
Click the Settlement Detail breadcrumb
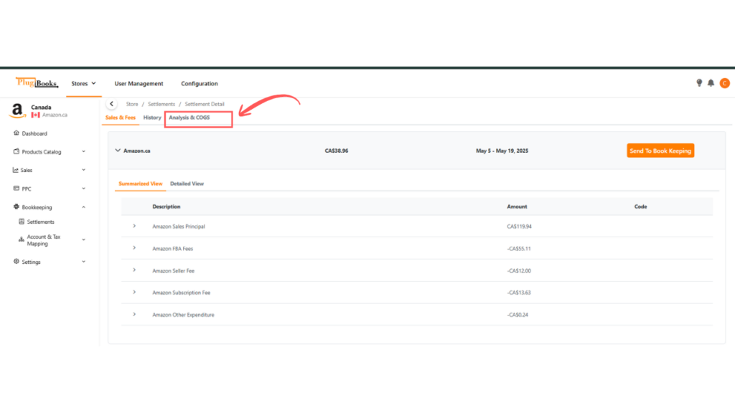205,104
